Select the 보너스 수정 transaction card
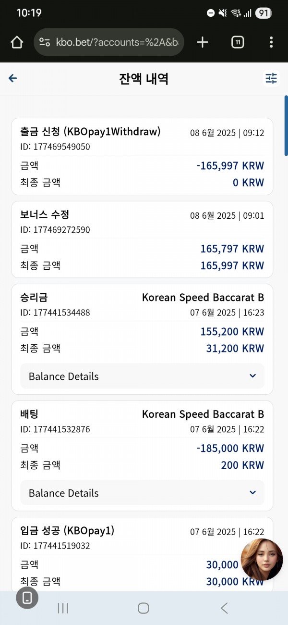 click(142, 239)
